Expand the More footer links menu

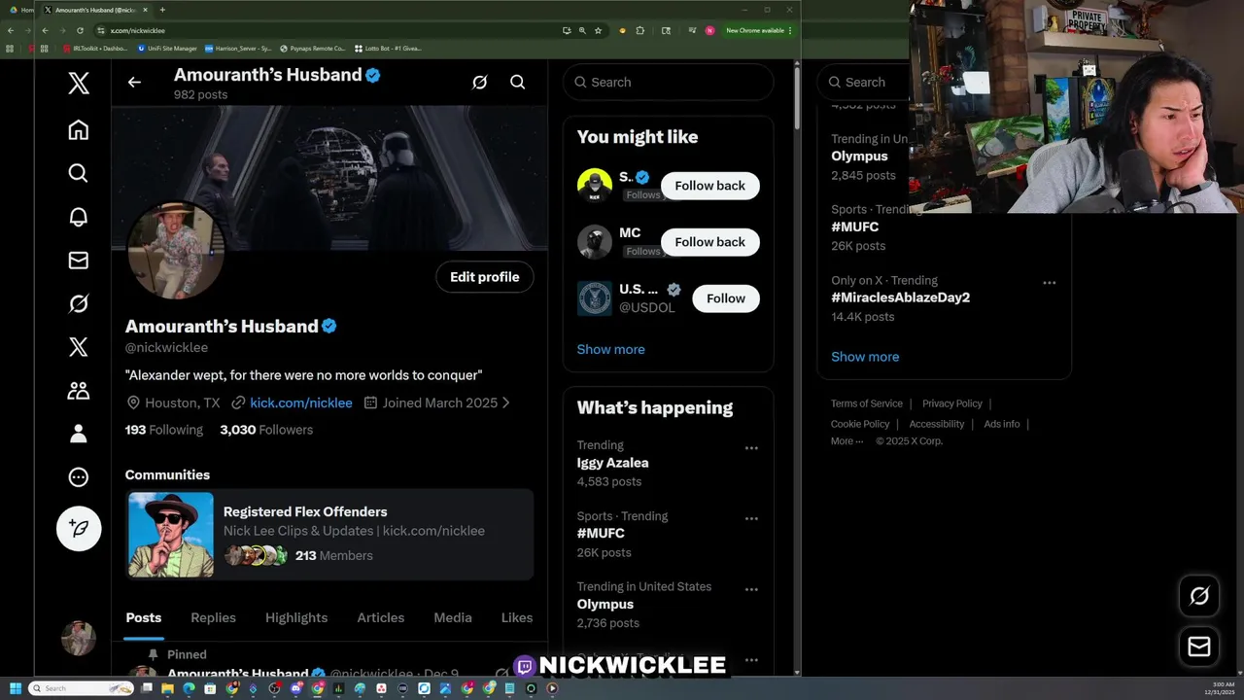click(847, 441)
